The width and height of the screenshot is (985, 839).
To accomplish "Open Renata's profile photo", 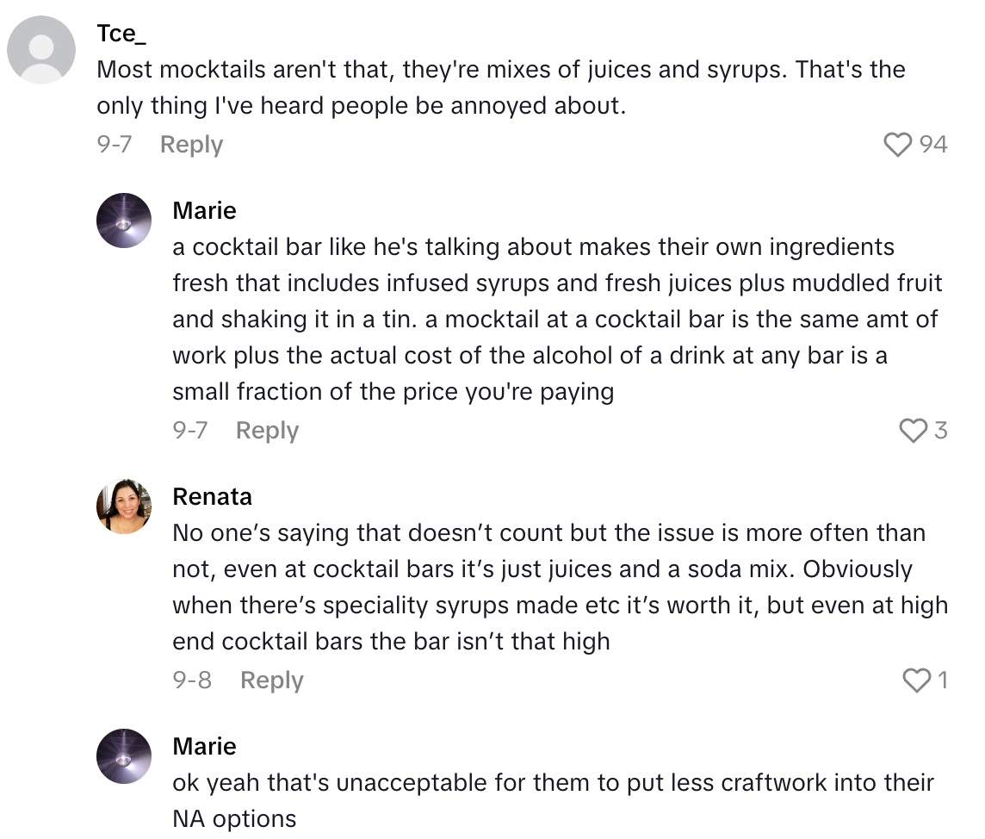I will [123, 505].
